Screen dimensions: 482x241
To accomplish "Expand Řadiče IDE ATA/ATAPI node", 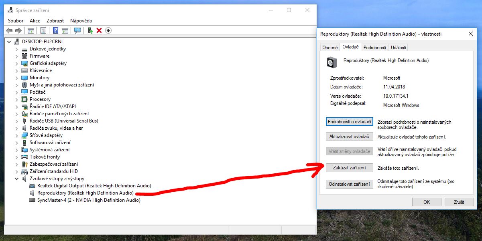I will pyautogui.click(x=17, y=106).
